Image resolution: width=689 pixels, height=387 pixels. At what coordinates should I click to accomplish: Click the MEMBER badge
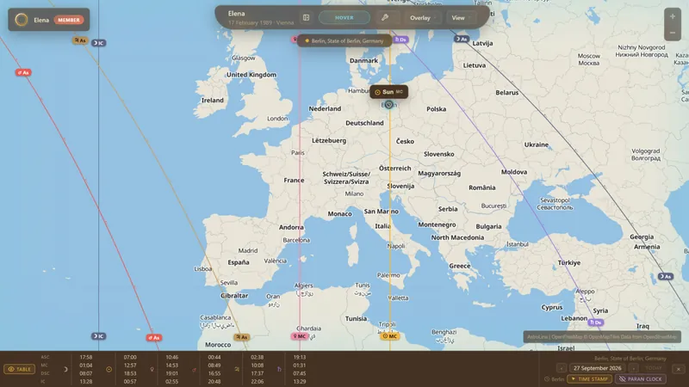tap(69, 20)
